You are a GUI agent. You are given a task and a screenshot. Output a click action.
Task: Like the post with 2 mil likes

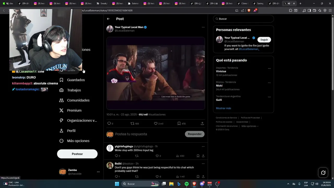(158, 124)
